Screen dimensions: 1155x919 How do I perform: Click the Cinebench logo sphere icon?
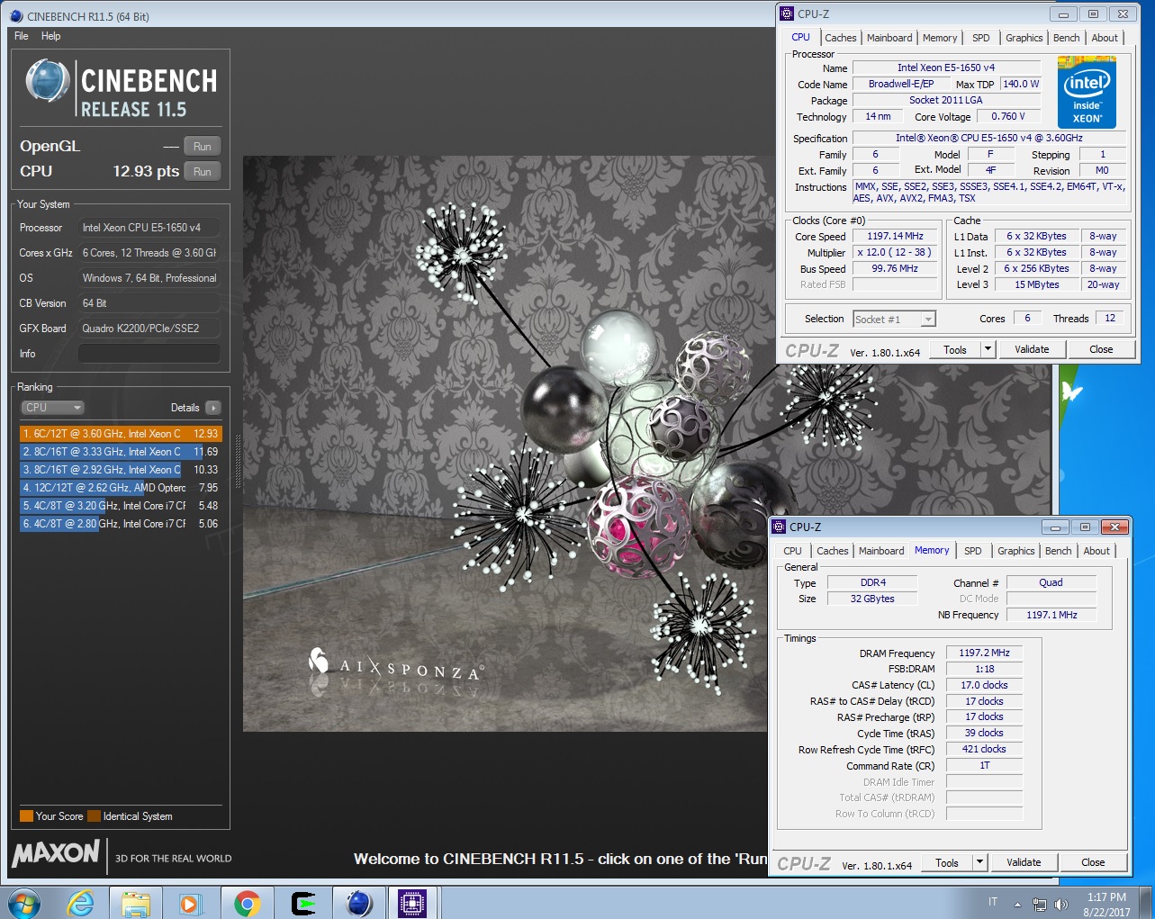coord(48,81)
